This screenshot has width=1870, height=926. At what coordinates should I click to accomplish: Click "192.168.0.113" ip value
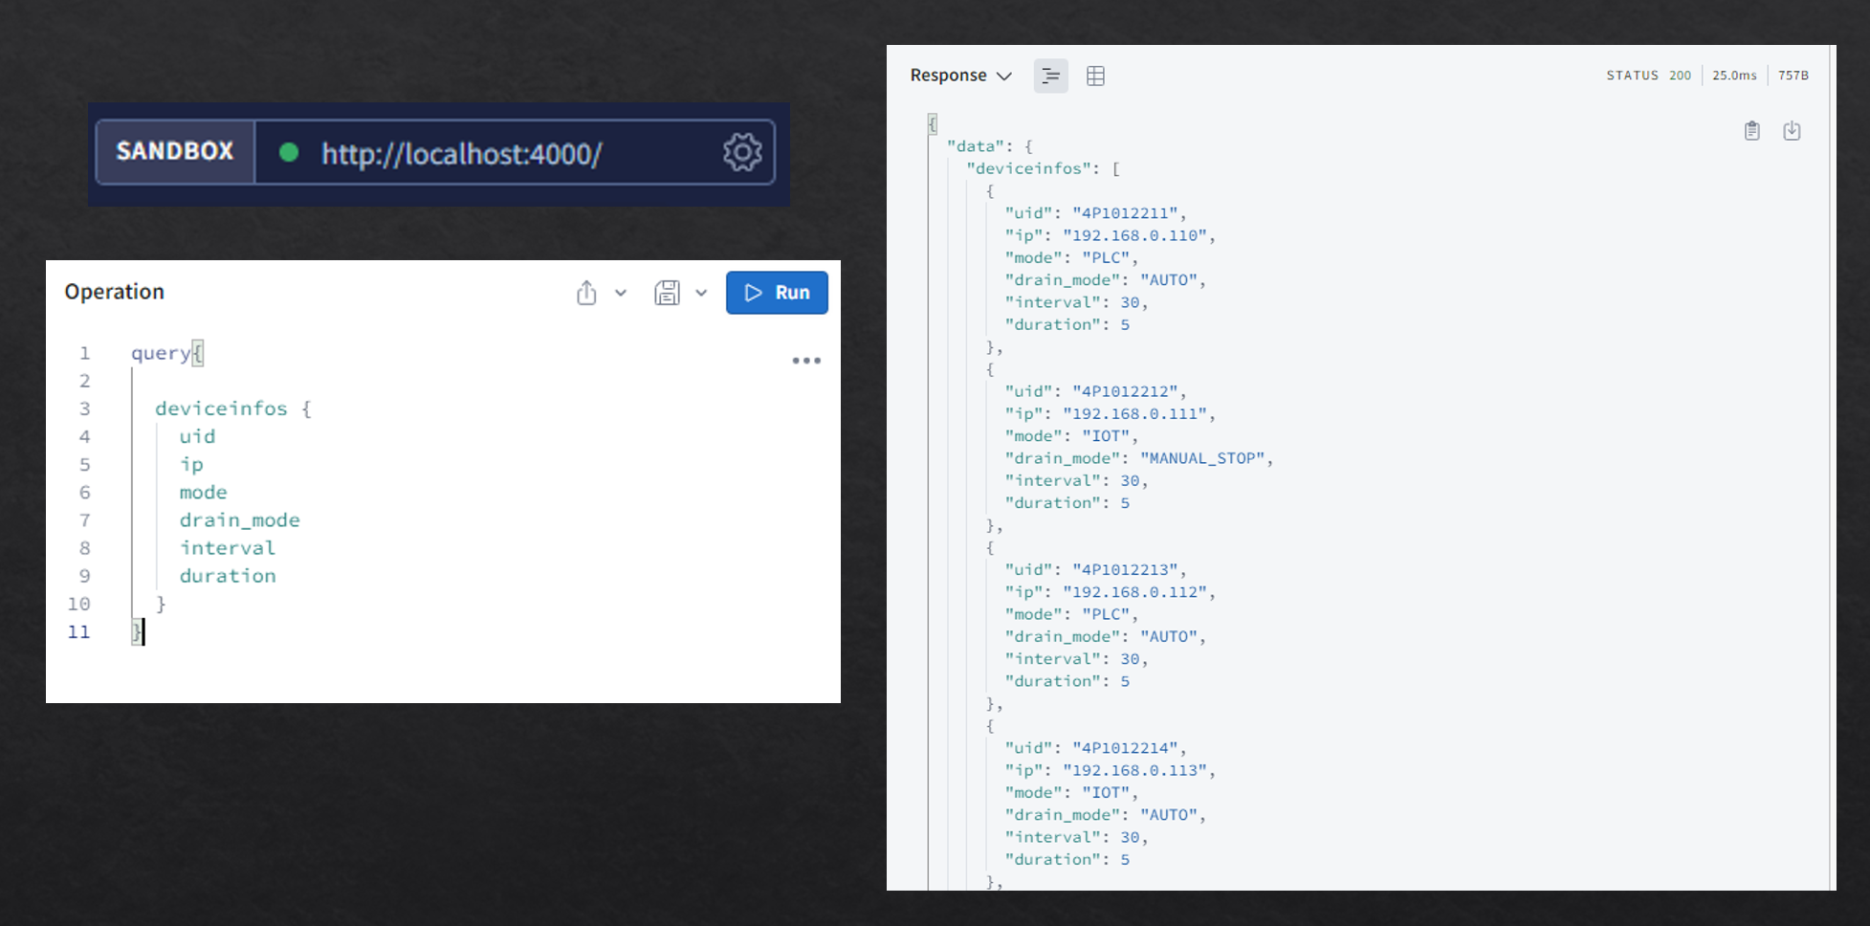click(1134, 770)
